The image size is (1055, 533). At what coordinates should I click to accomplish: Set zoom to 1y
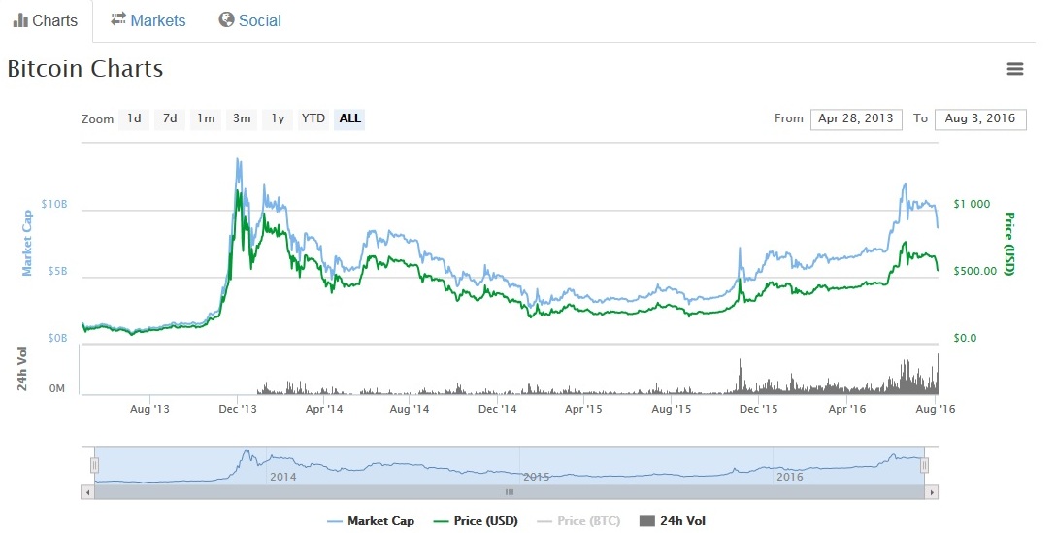278,119
